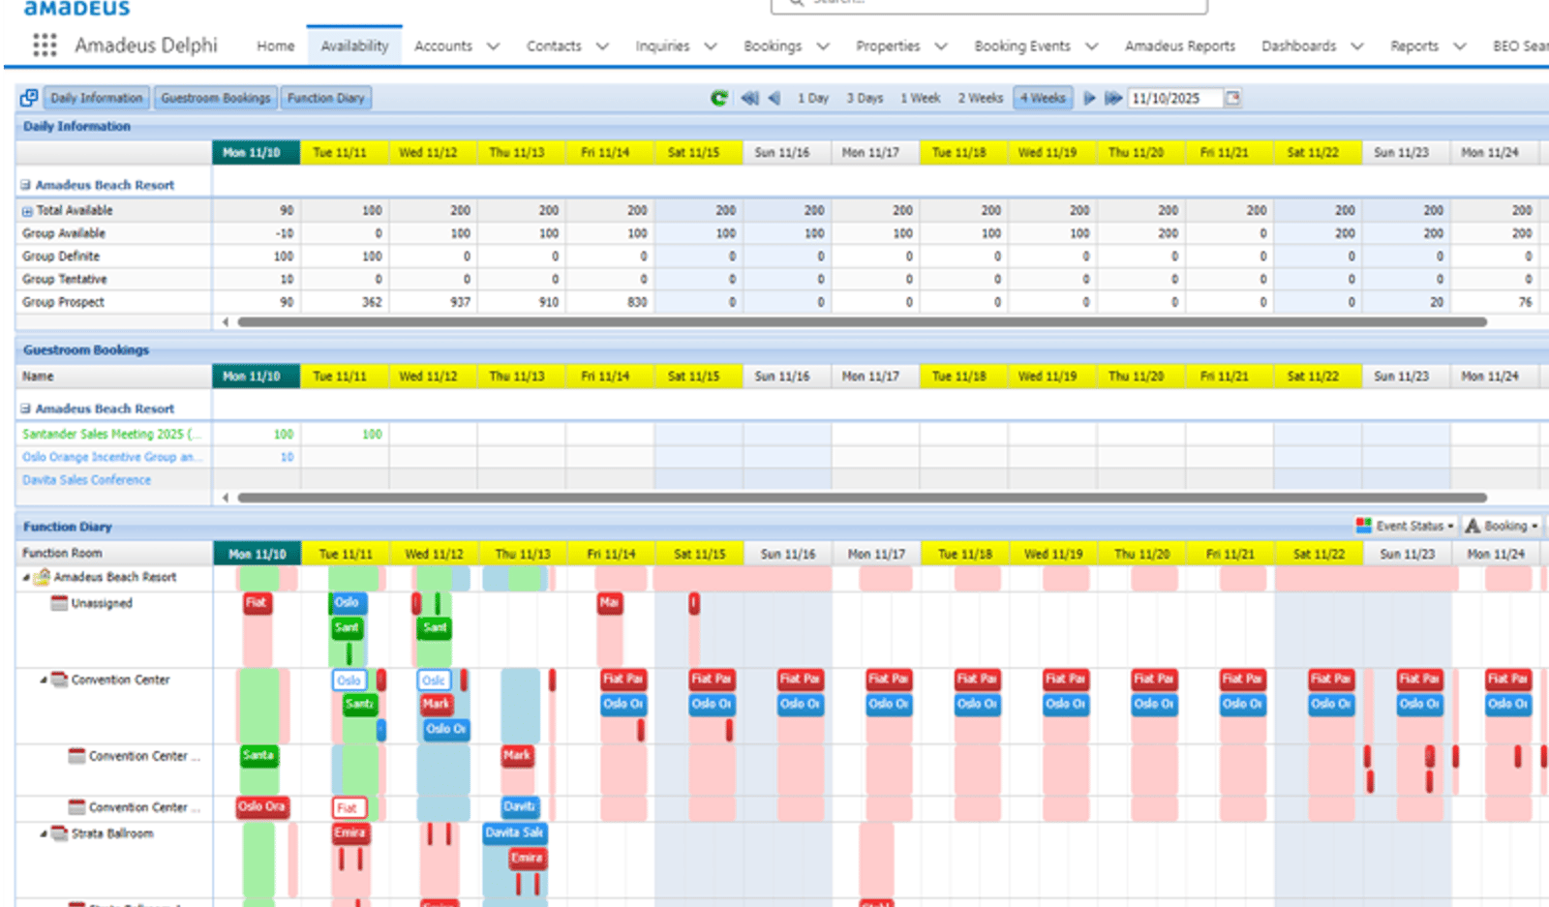1549x907 pixels.
Task: Open Bookings menu dropdown arrow
Action: [823, 46]
